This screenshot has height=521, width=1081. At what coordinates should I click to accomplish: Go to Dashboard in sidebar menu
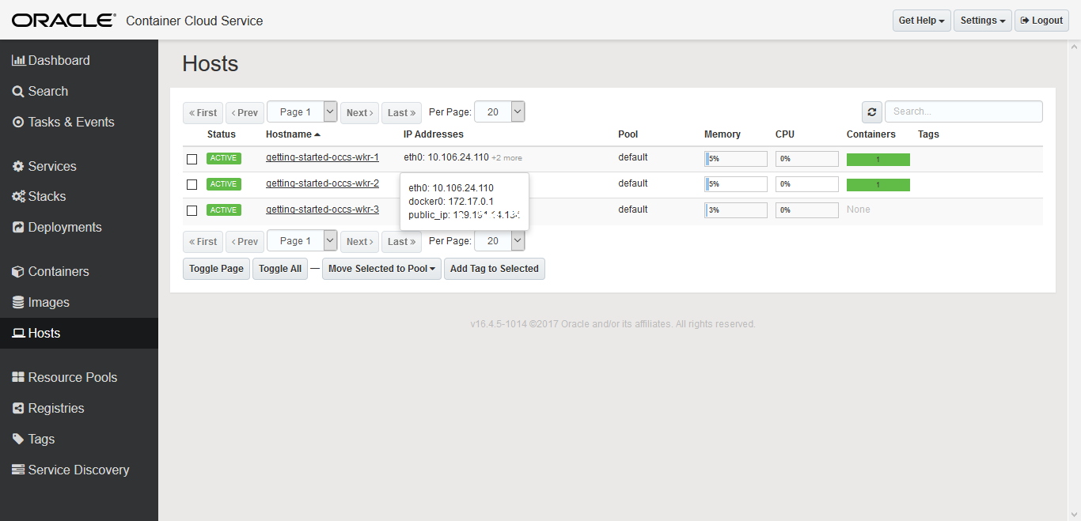[59, 60]
